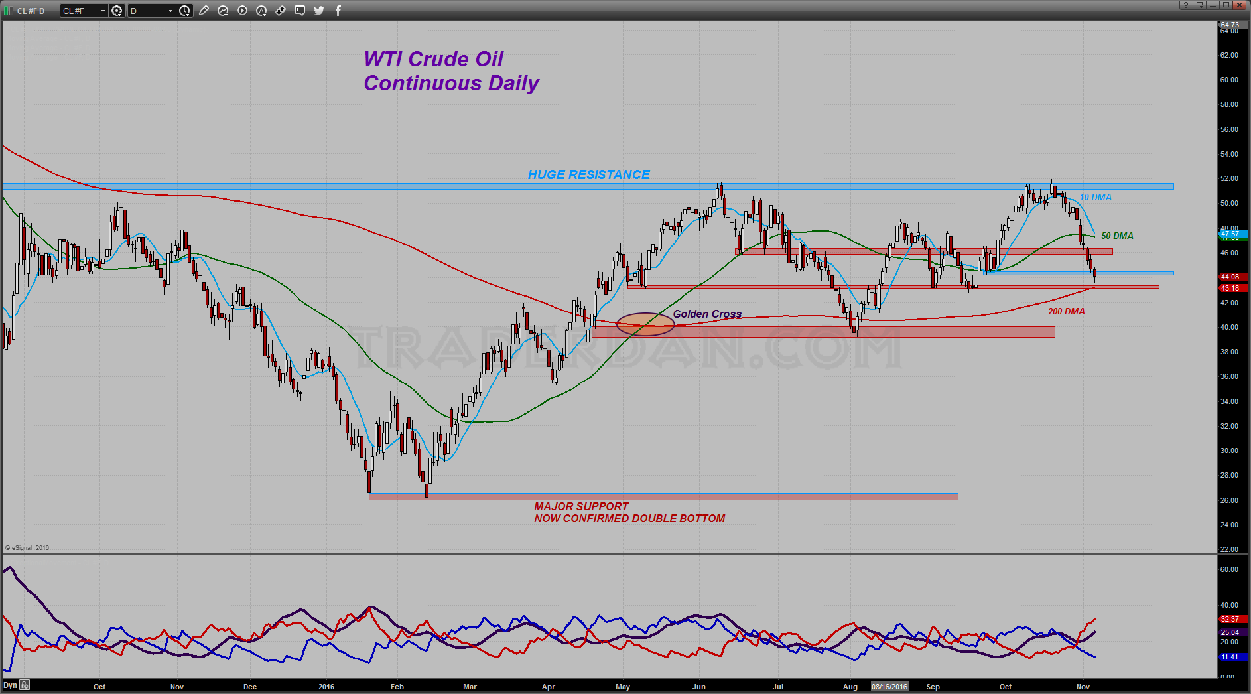This screenshot has width=1251, height=694.
Task: Click the 47.57 blue price tag
Action: coord(1234,234)
